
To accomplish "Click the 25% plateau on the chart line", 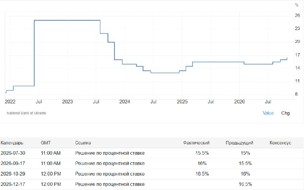I will tap(67, 21).
